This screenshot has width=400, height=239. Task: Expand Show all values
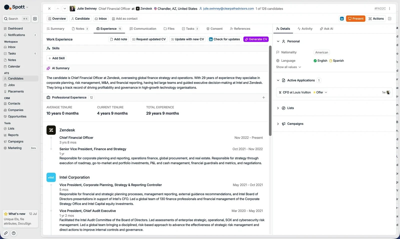(x=288, y=67)
